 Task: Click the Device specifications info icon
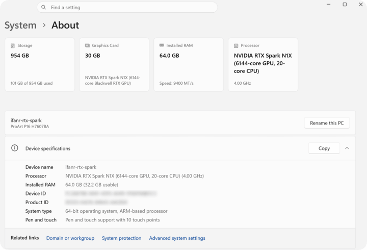(14, 148)
